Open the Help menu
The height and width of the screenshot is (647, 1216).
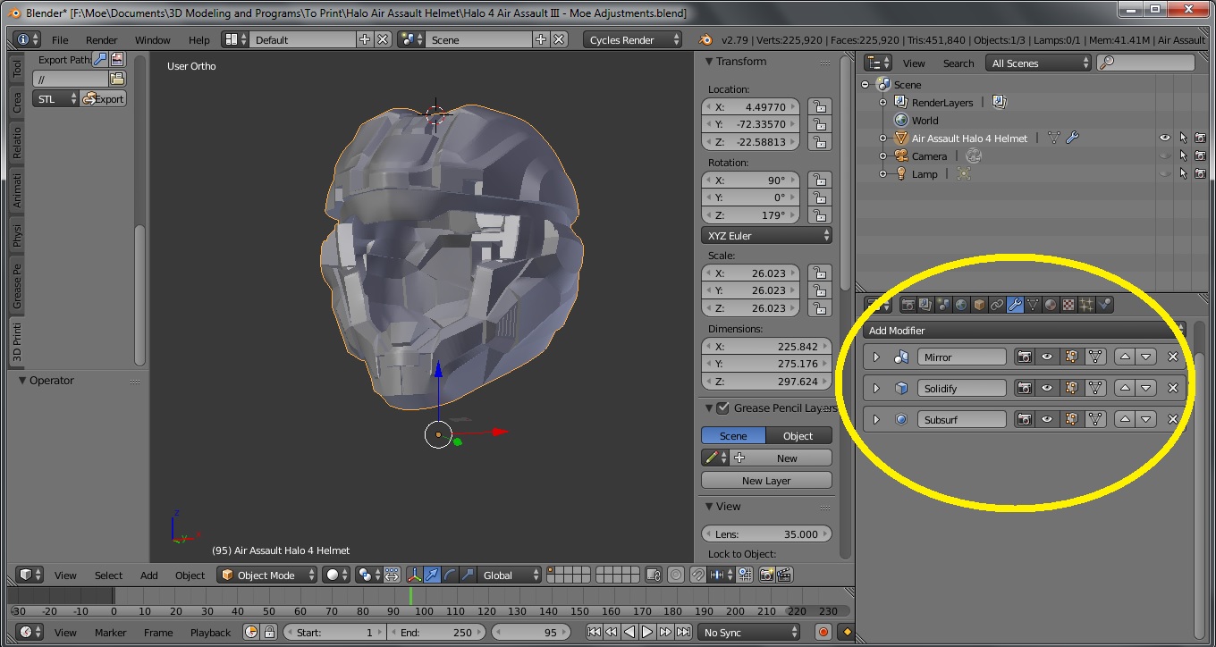click(199, 40)
